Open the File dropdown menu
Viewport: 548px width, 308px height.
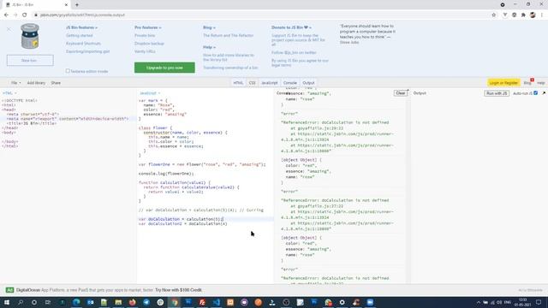[15, 83]
